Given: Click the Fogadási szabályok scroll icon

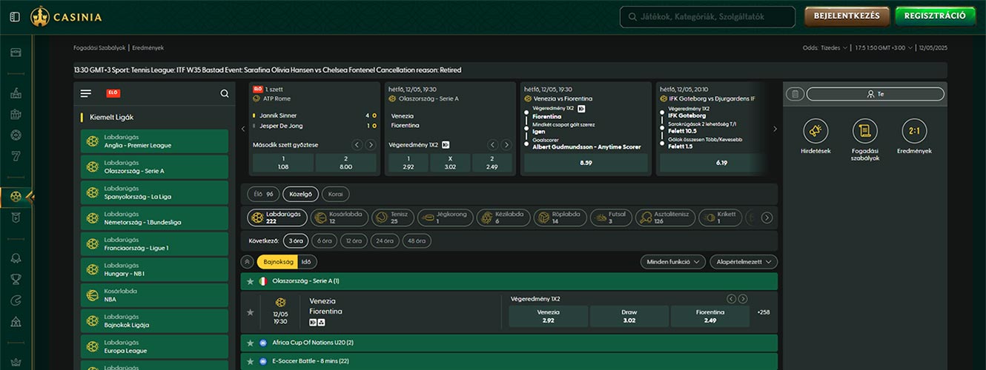Looking at the screenshot, I should [x=864, y=131].
